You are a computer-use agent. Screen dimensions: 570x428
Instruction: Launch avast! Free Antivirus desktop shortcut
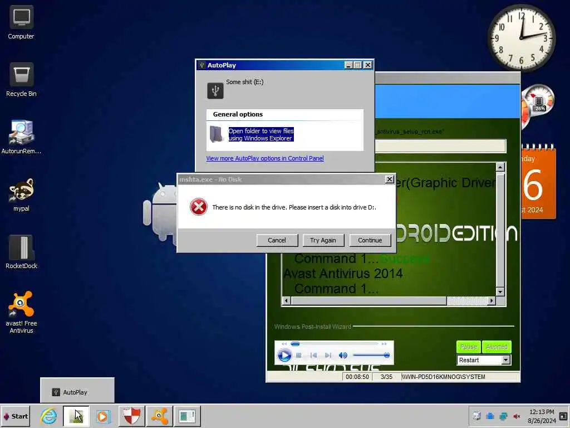[21, 312]
